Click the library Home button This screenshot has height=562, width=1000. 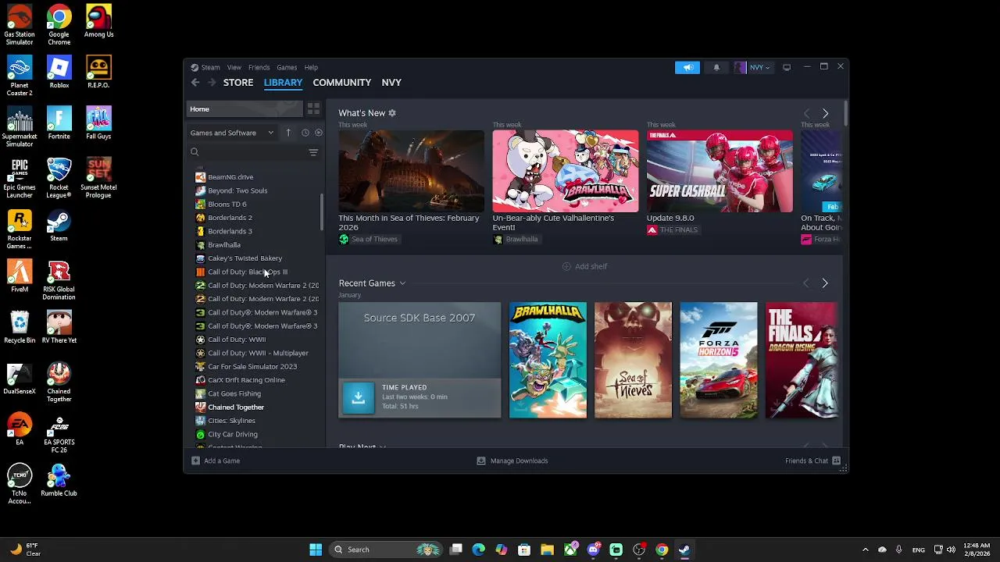245,109
